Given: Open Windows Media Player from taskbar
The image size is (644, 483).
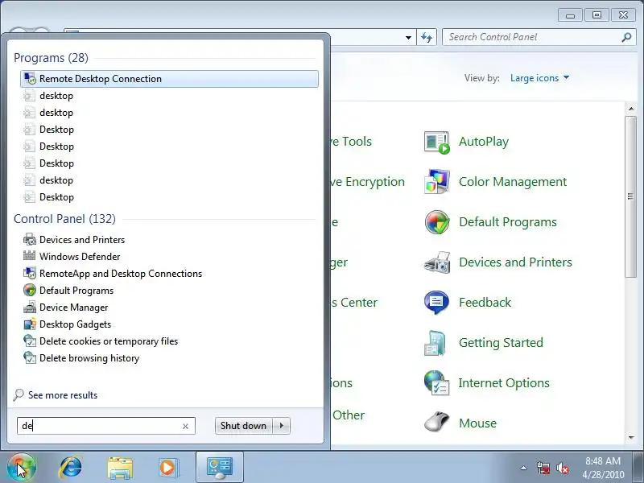Looking at the screenshot, I should point(168,468).
